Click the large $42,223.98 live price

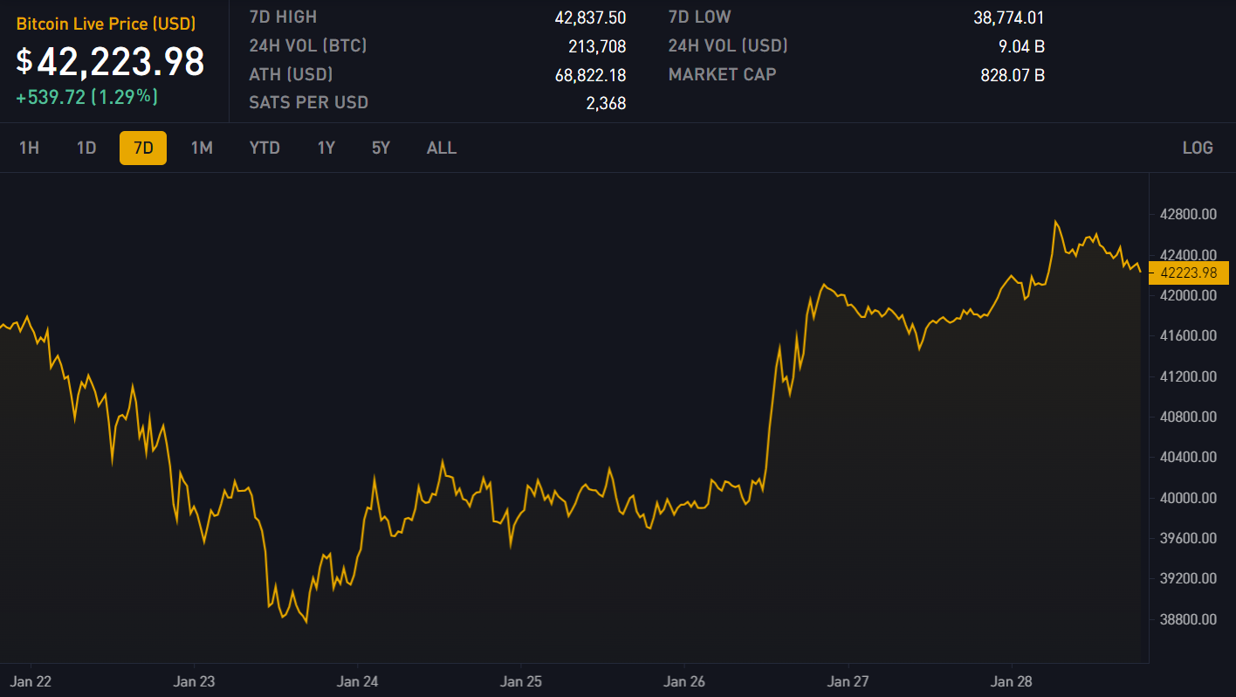click(110, 61)
